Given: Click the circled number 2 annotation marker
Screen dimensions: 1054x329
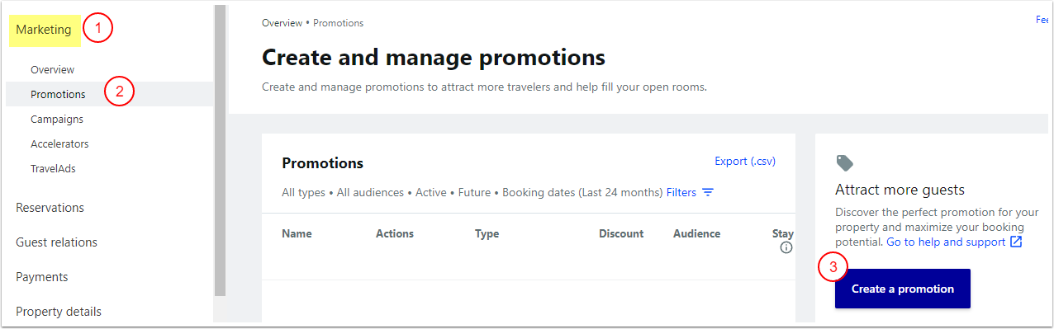Looking at the screenshot, I should coord(119,92).
